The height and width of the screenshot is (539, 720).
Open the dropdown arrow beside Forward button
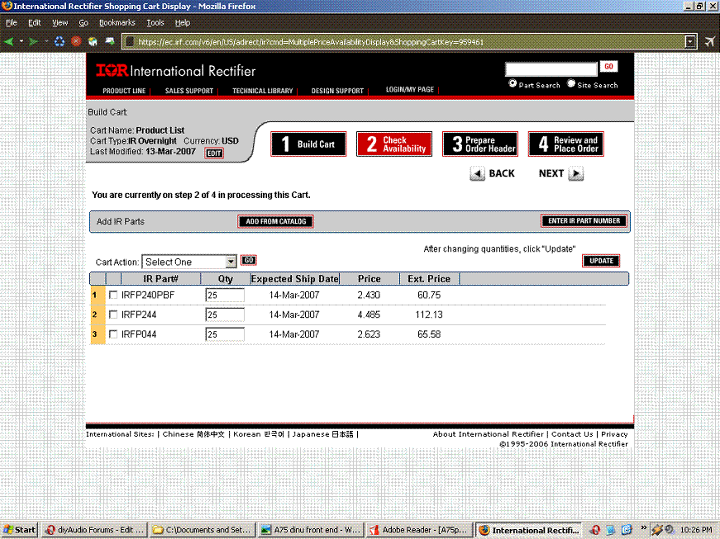point(46,41)
